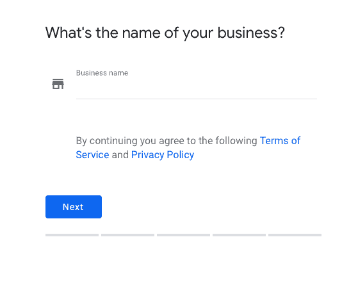Viewport: 358px width, 285px height.
Task: Select the second progress bar segment
Action: pos(127,235)
